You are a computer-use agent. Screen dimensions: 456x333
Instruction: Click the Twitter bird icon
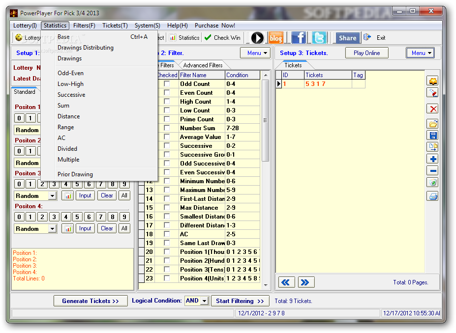[x=319, y=38]
